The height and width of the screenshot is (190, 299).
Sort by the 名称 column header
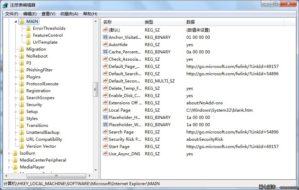click(121, 22)
